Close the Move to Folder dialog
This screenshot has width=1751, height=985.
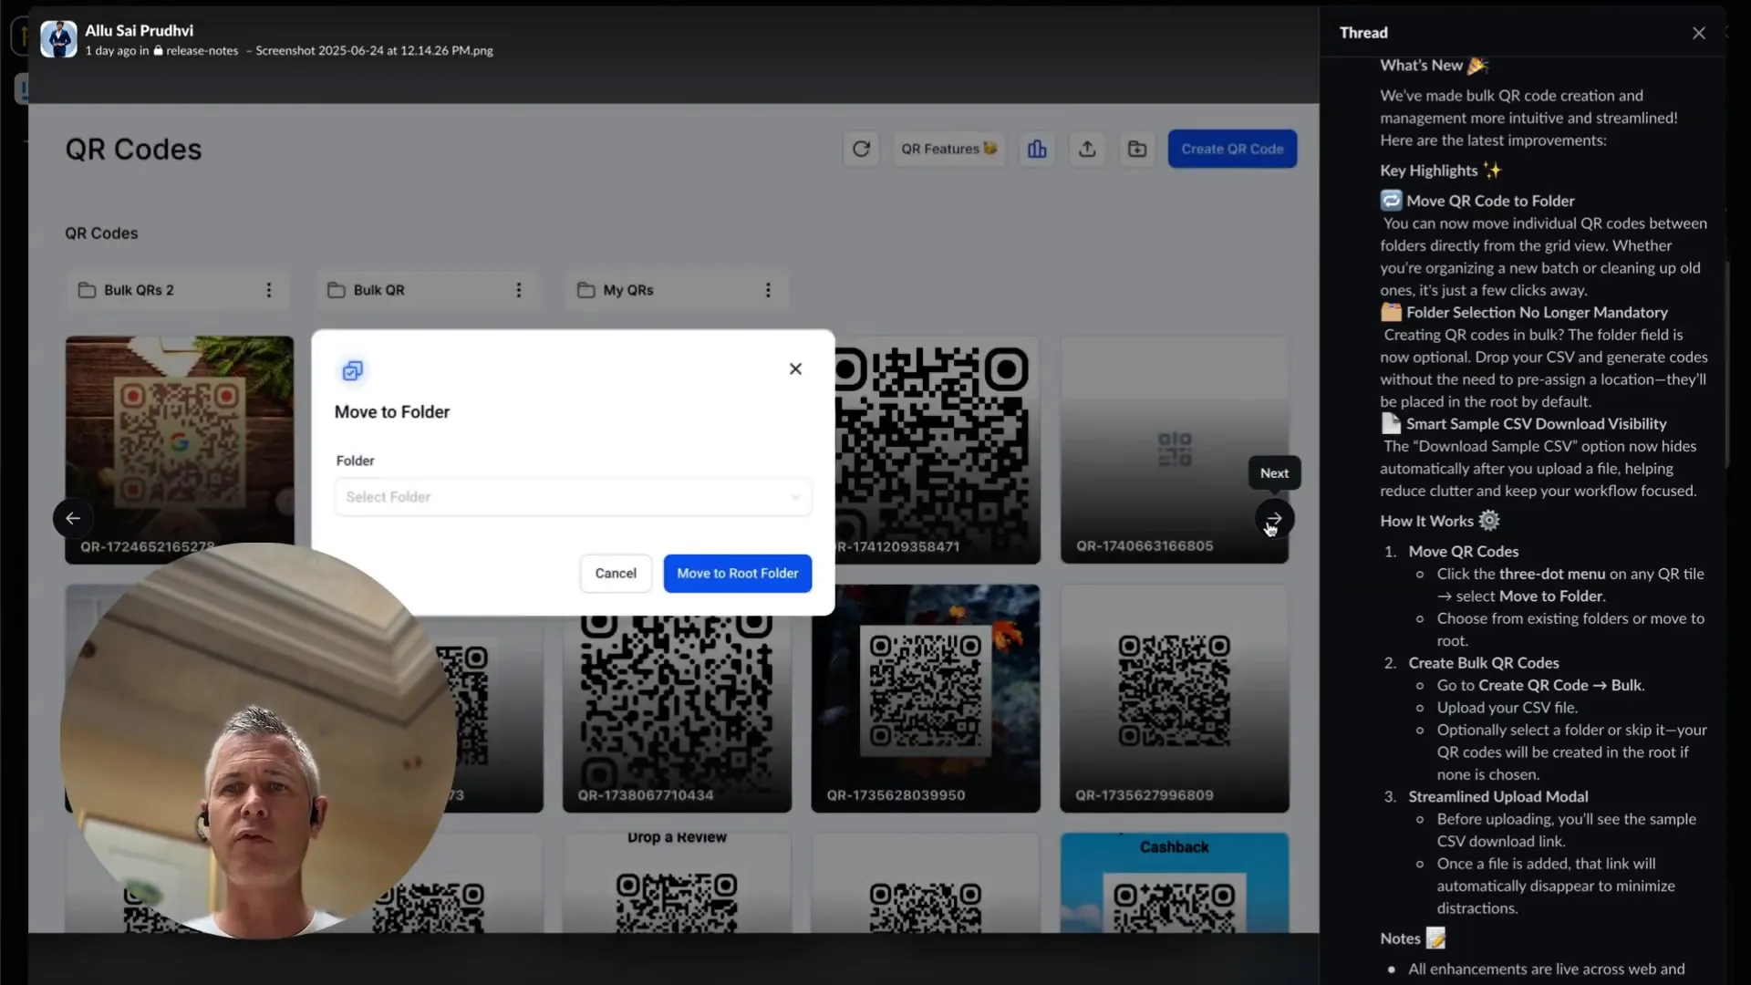point(795,368)
